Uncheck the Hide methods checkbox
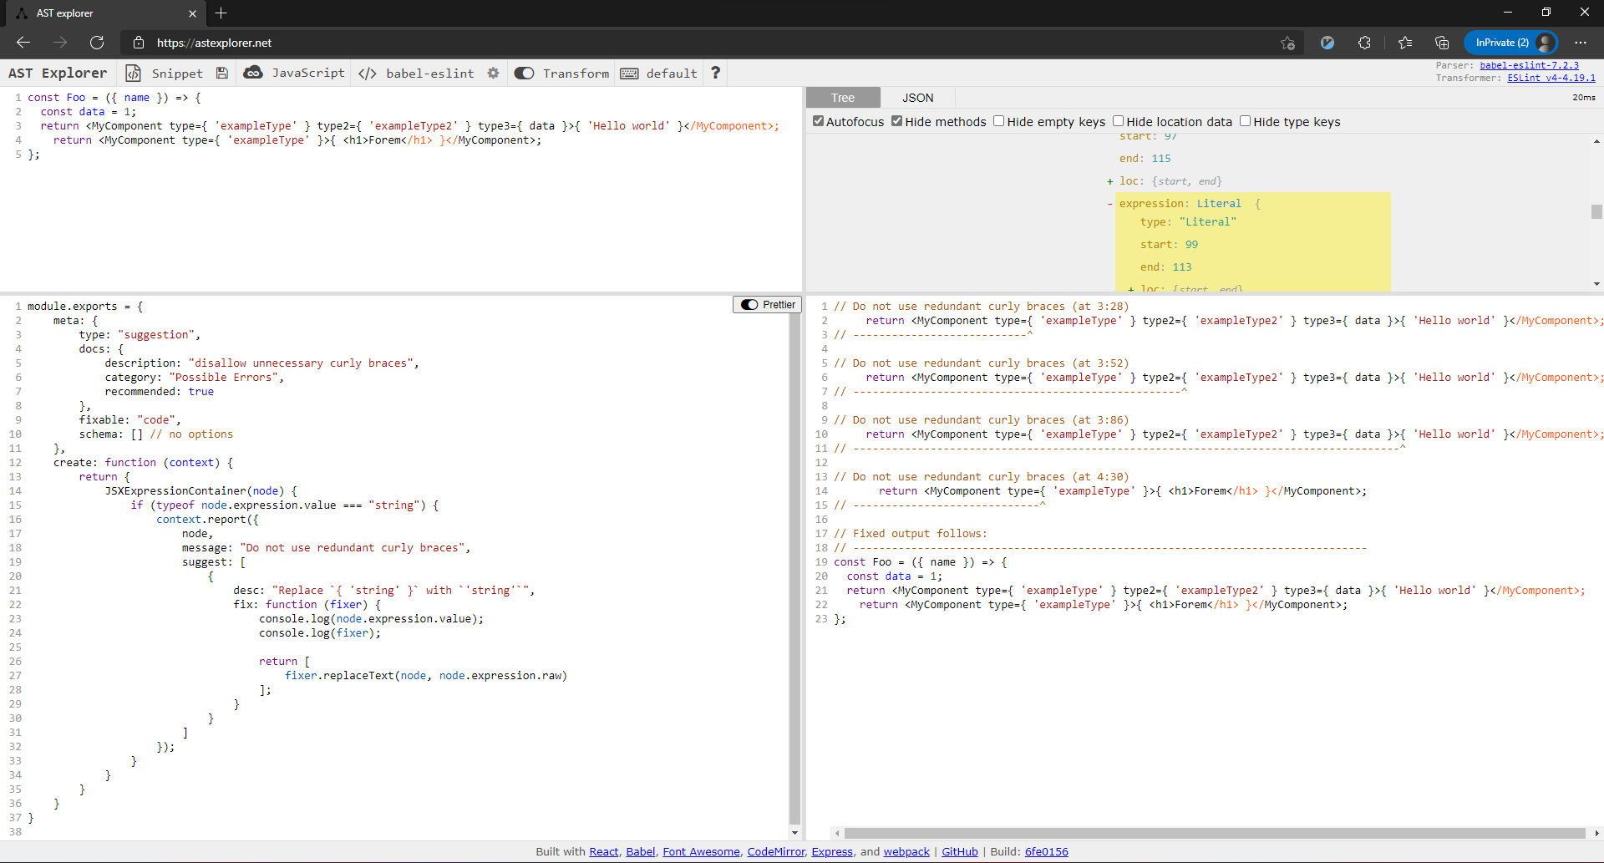 (897, 120)
